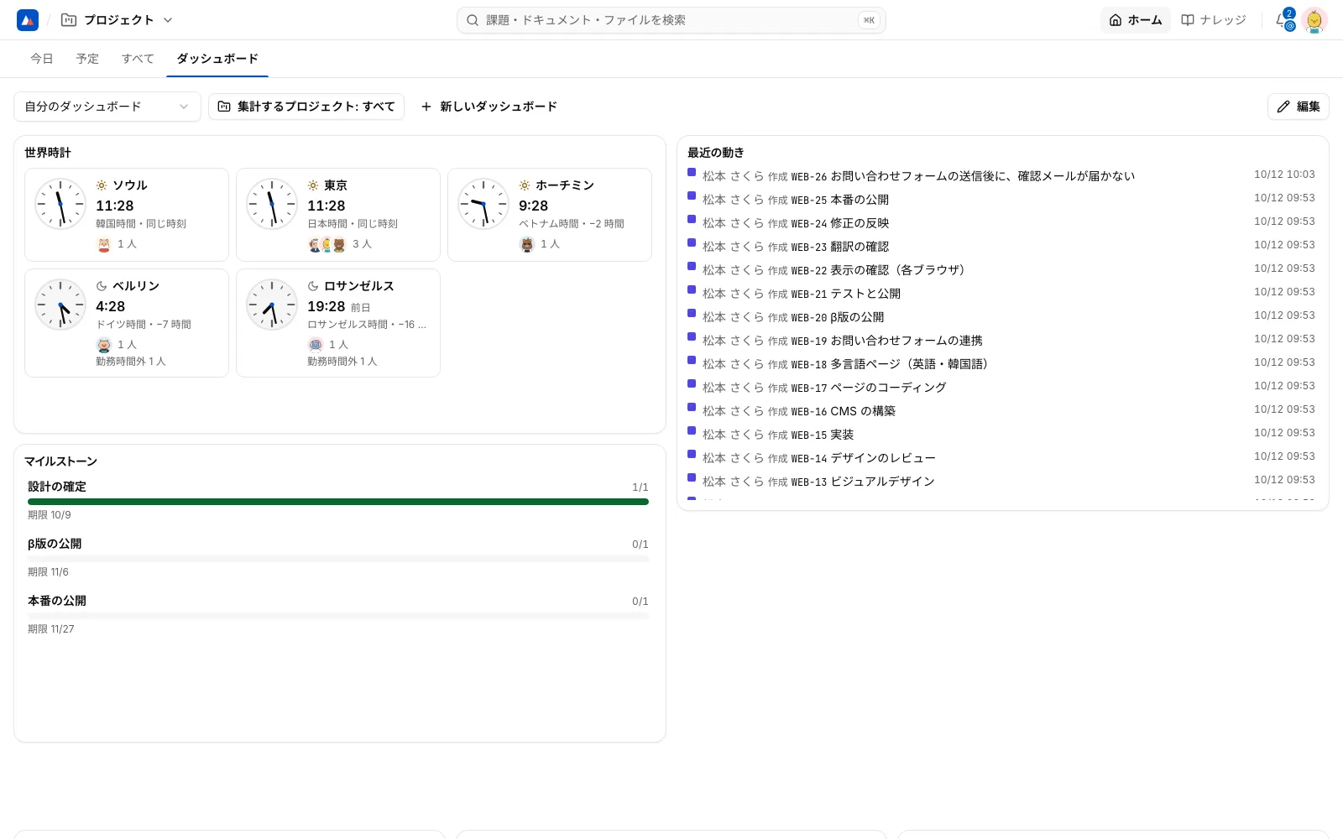Viewport: 1343px width, 839px height.
Task: Click the member avatar under ベルリン
Action: [104, 345]
